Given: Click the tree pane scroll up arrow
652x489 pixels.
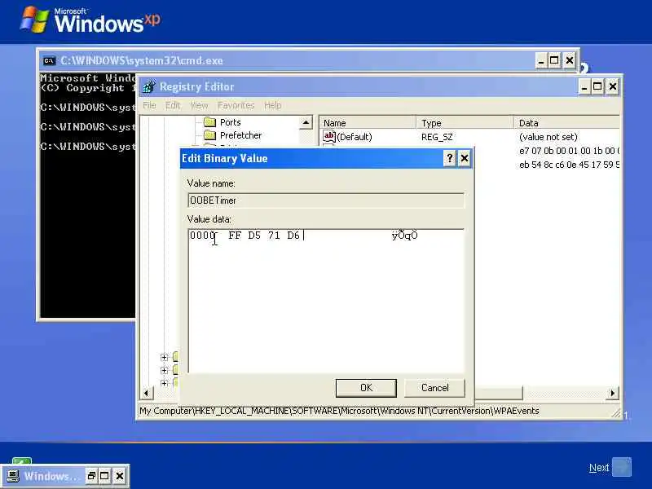Looking at the screenshot, I should click(306, 122).
